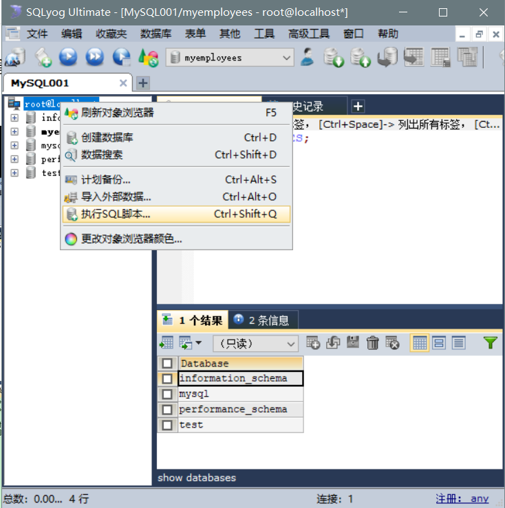
Task: Choose 刷新对象浏览器 menu entry
Action: 176,113
